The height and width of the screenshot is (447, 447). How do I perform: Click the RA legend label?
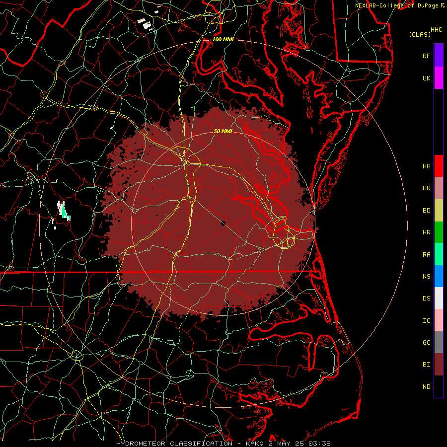[426, 255]
